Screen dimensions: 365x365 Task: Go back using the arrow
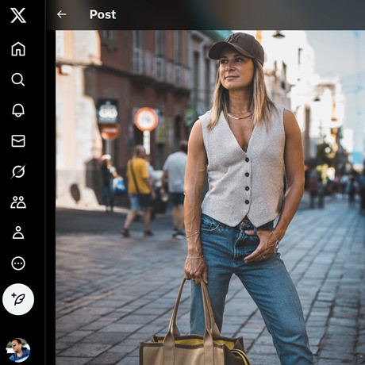point(61,14)
